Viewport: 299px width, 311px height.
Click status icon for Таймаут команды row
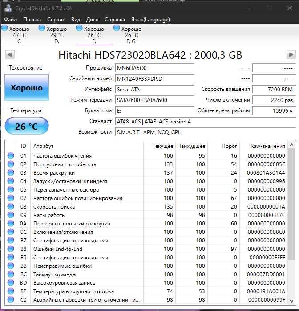pos(11,274)
